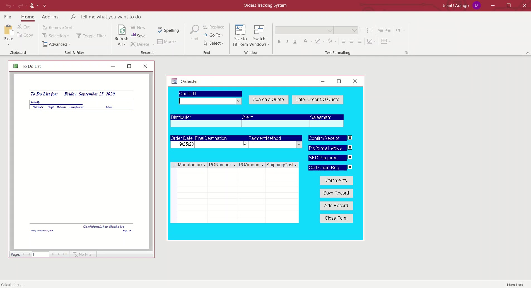Toggle the Cert Origin Req checkbox

point(350,167)
